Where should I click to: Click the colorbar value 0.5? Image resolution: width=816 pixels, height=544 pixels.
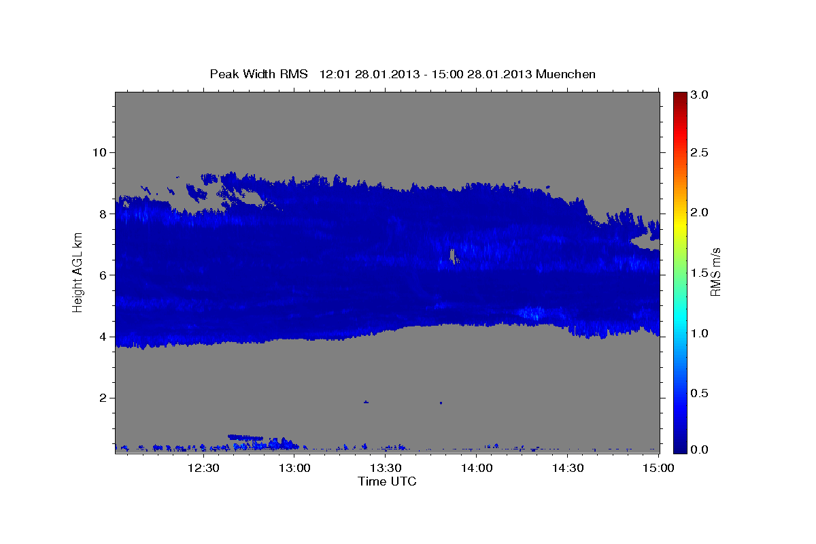tap(700, 393)
